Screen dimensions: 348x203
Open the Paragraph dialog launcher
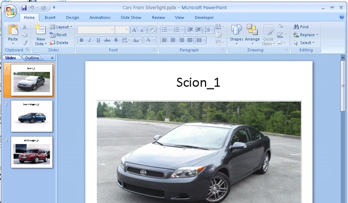(x=223, y=50)
